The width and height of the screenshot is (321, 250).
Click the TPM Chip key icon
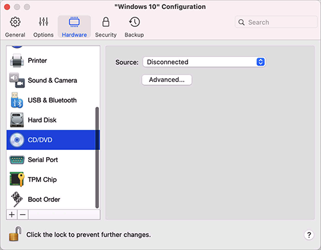tap(17, 179)
